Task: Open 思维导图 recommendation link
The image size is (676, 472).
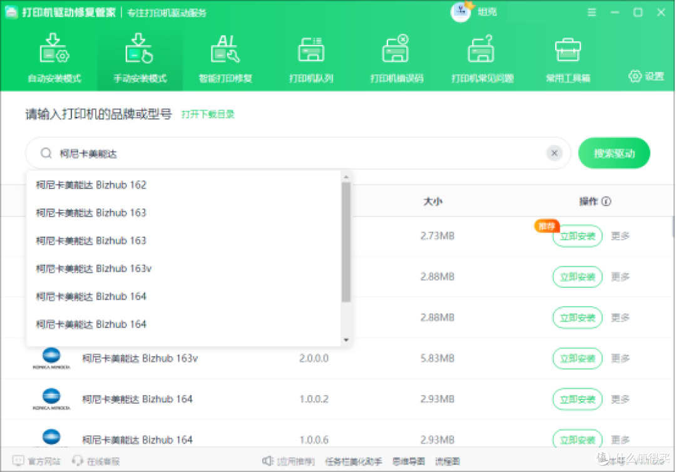Action: click(x=408, y=461)
